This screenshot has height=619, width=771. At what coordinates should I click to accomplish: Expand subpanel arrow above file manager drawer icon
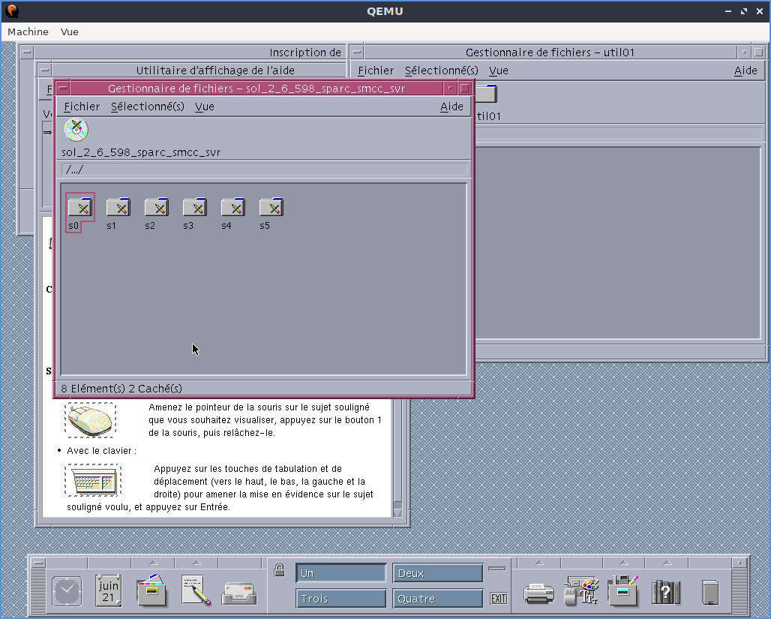pos(154,563)
